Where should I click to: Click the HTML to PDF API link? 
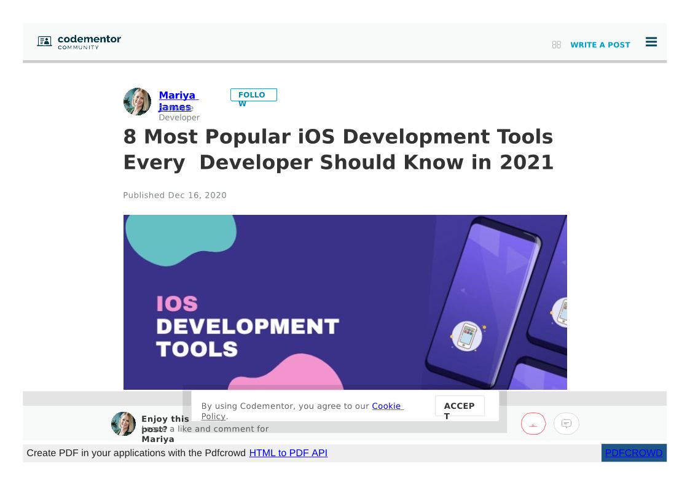(288, 453)
